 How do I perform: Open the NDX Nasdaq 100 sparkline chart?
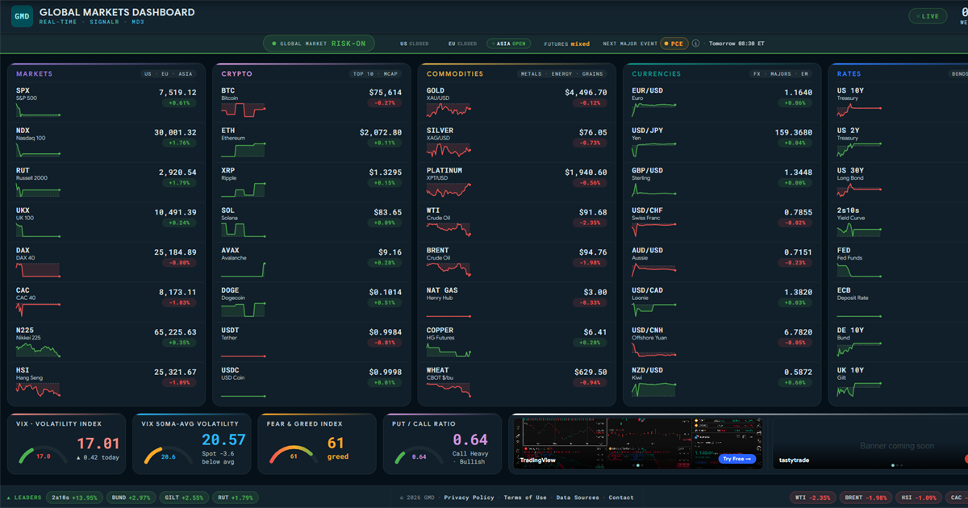point(38,149)
